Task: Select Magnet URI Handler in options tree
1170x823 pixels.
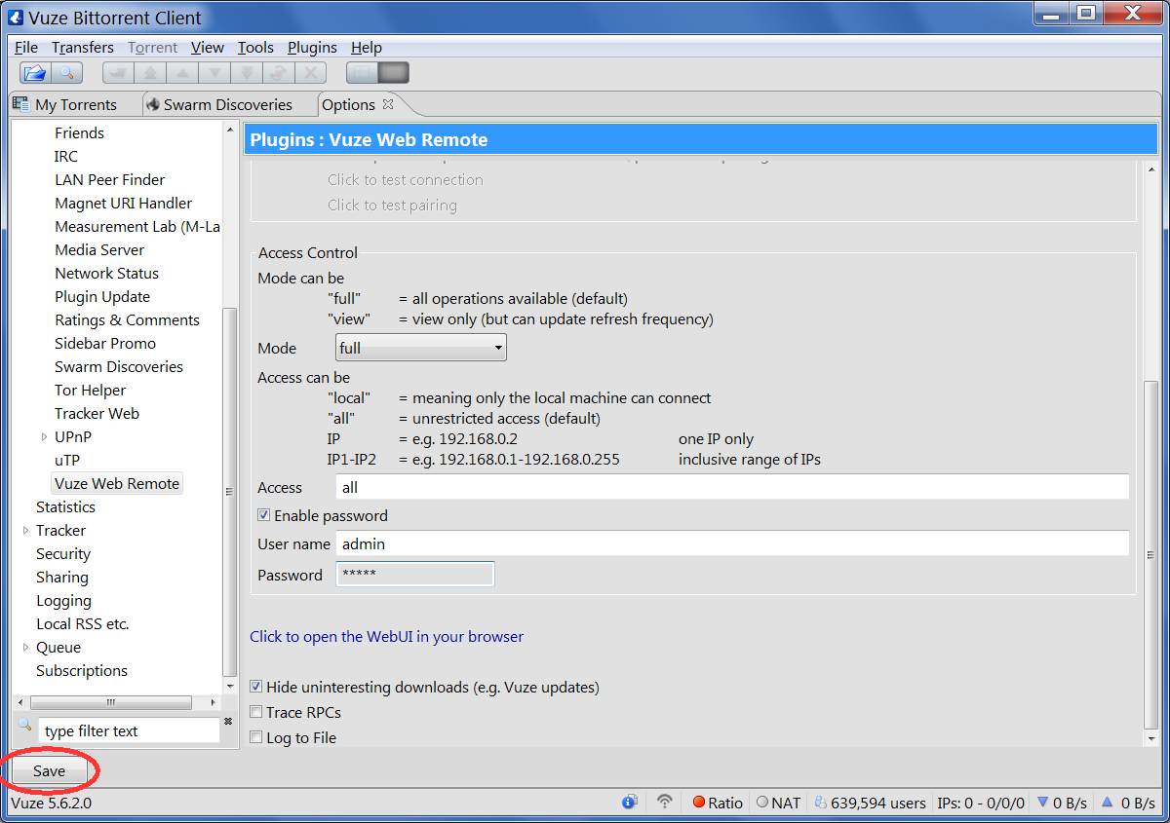Action: 123,203
